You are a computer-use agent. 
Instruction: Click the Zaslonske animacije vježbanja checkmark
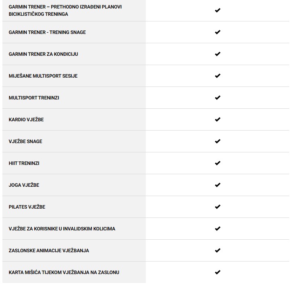(x=217, y=251)
